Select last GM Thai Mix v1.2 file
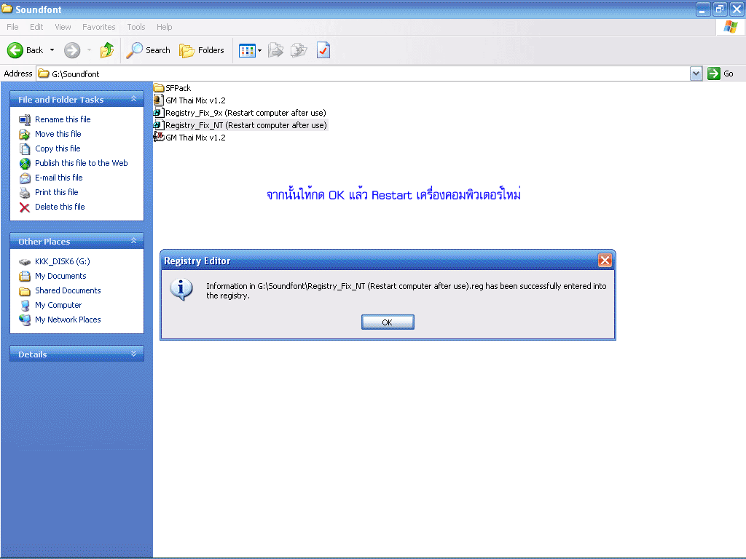The width and height of the screenshot is (746, 559). click(195, 138)
